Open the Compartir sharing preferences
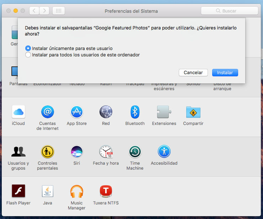This screenshot has height=219, width=263. (193, 112)
